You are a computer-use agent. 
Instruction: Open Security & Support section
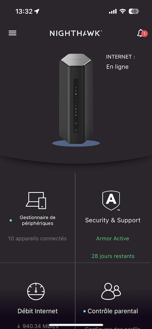coord(113,220)
